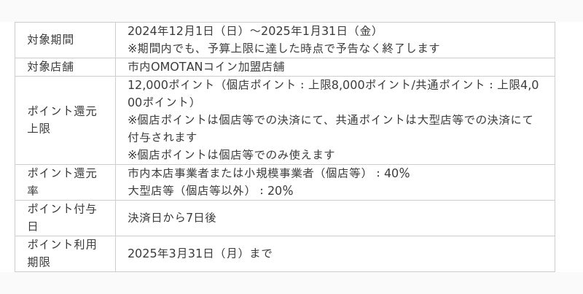This screenshot has height=294, width=583.
Task: Click the ポイント還元率 row label
Action: [61, 182]
